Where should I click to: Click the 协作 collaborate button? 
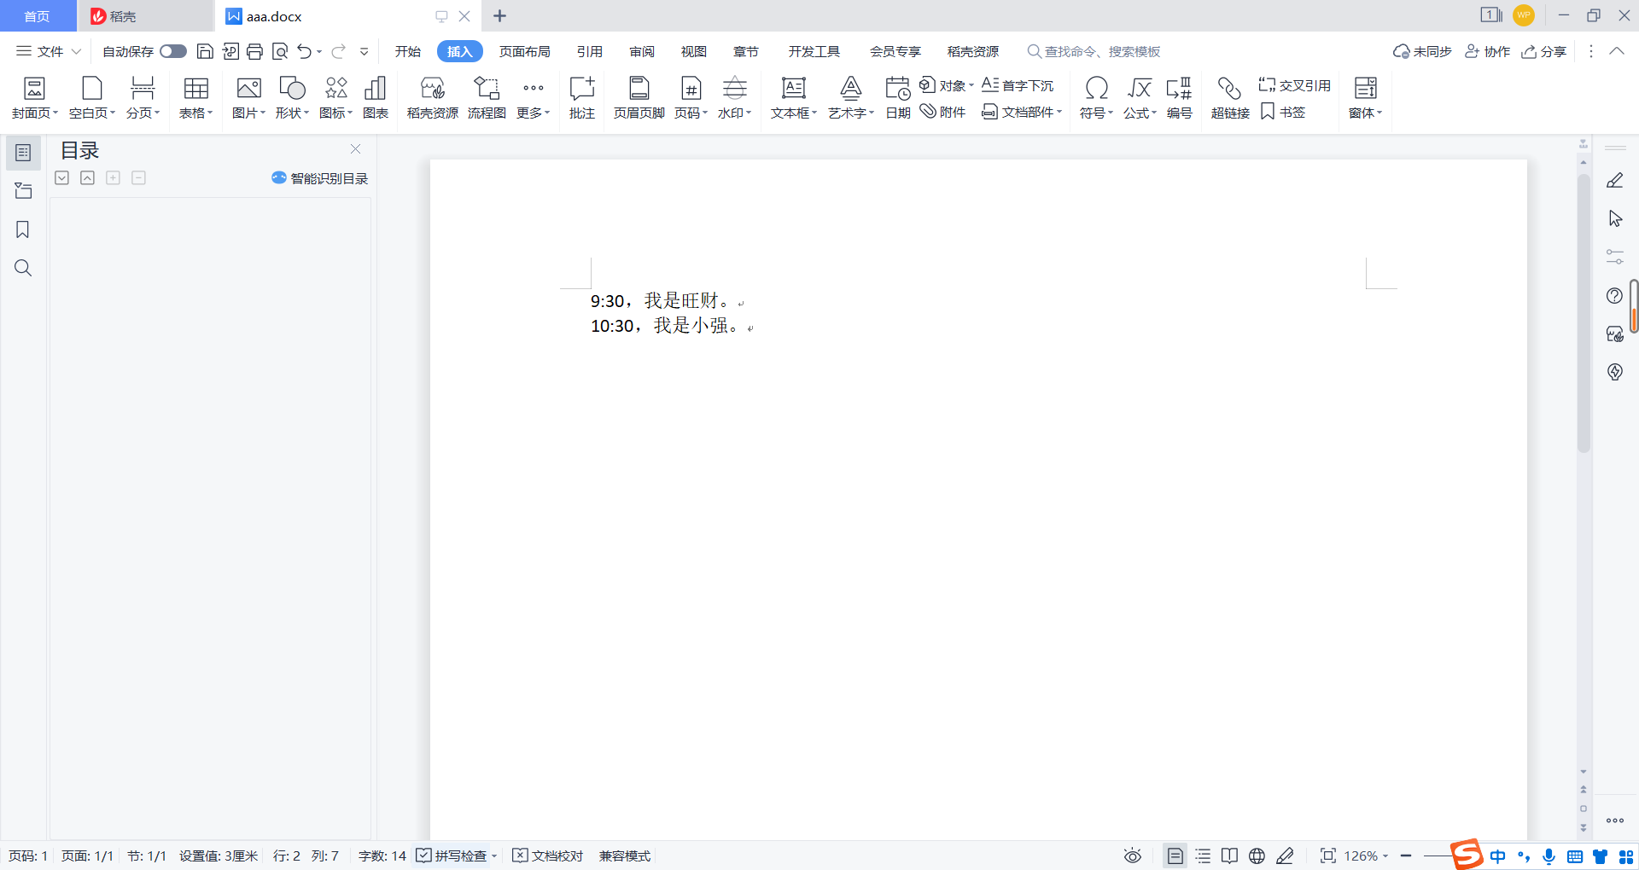coord(1488,51)
